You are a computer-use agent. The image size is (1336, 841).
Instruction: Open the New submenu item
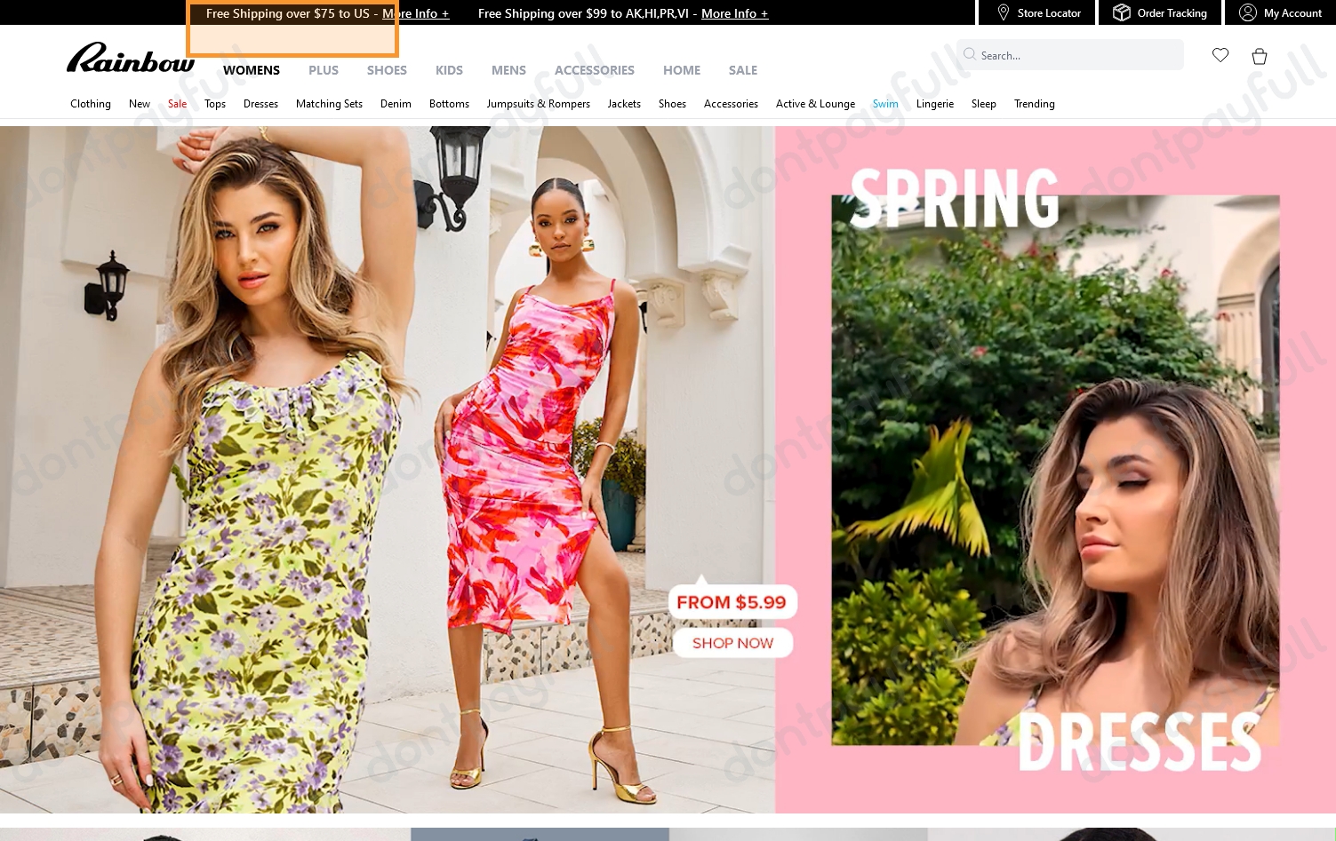[x=140, y=104]
